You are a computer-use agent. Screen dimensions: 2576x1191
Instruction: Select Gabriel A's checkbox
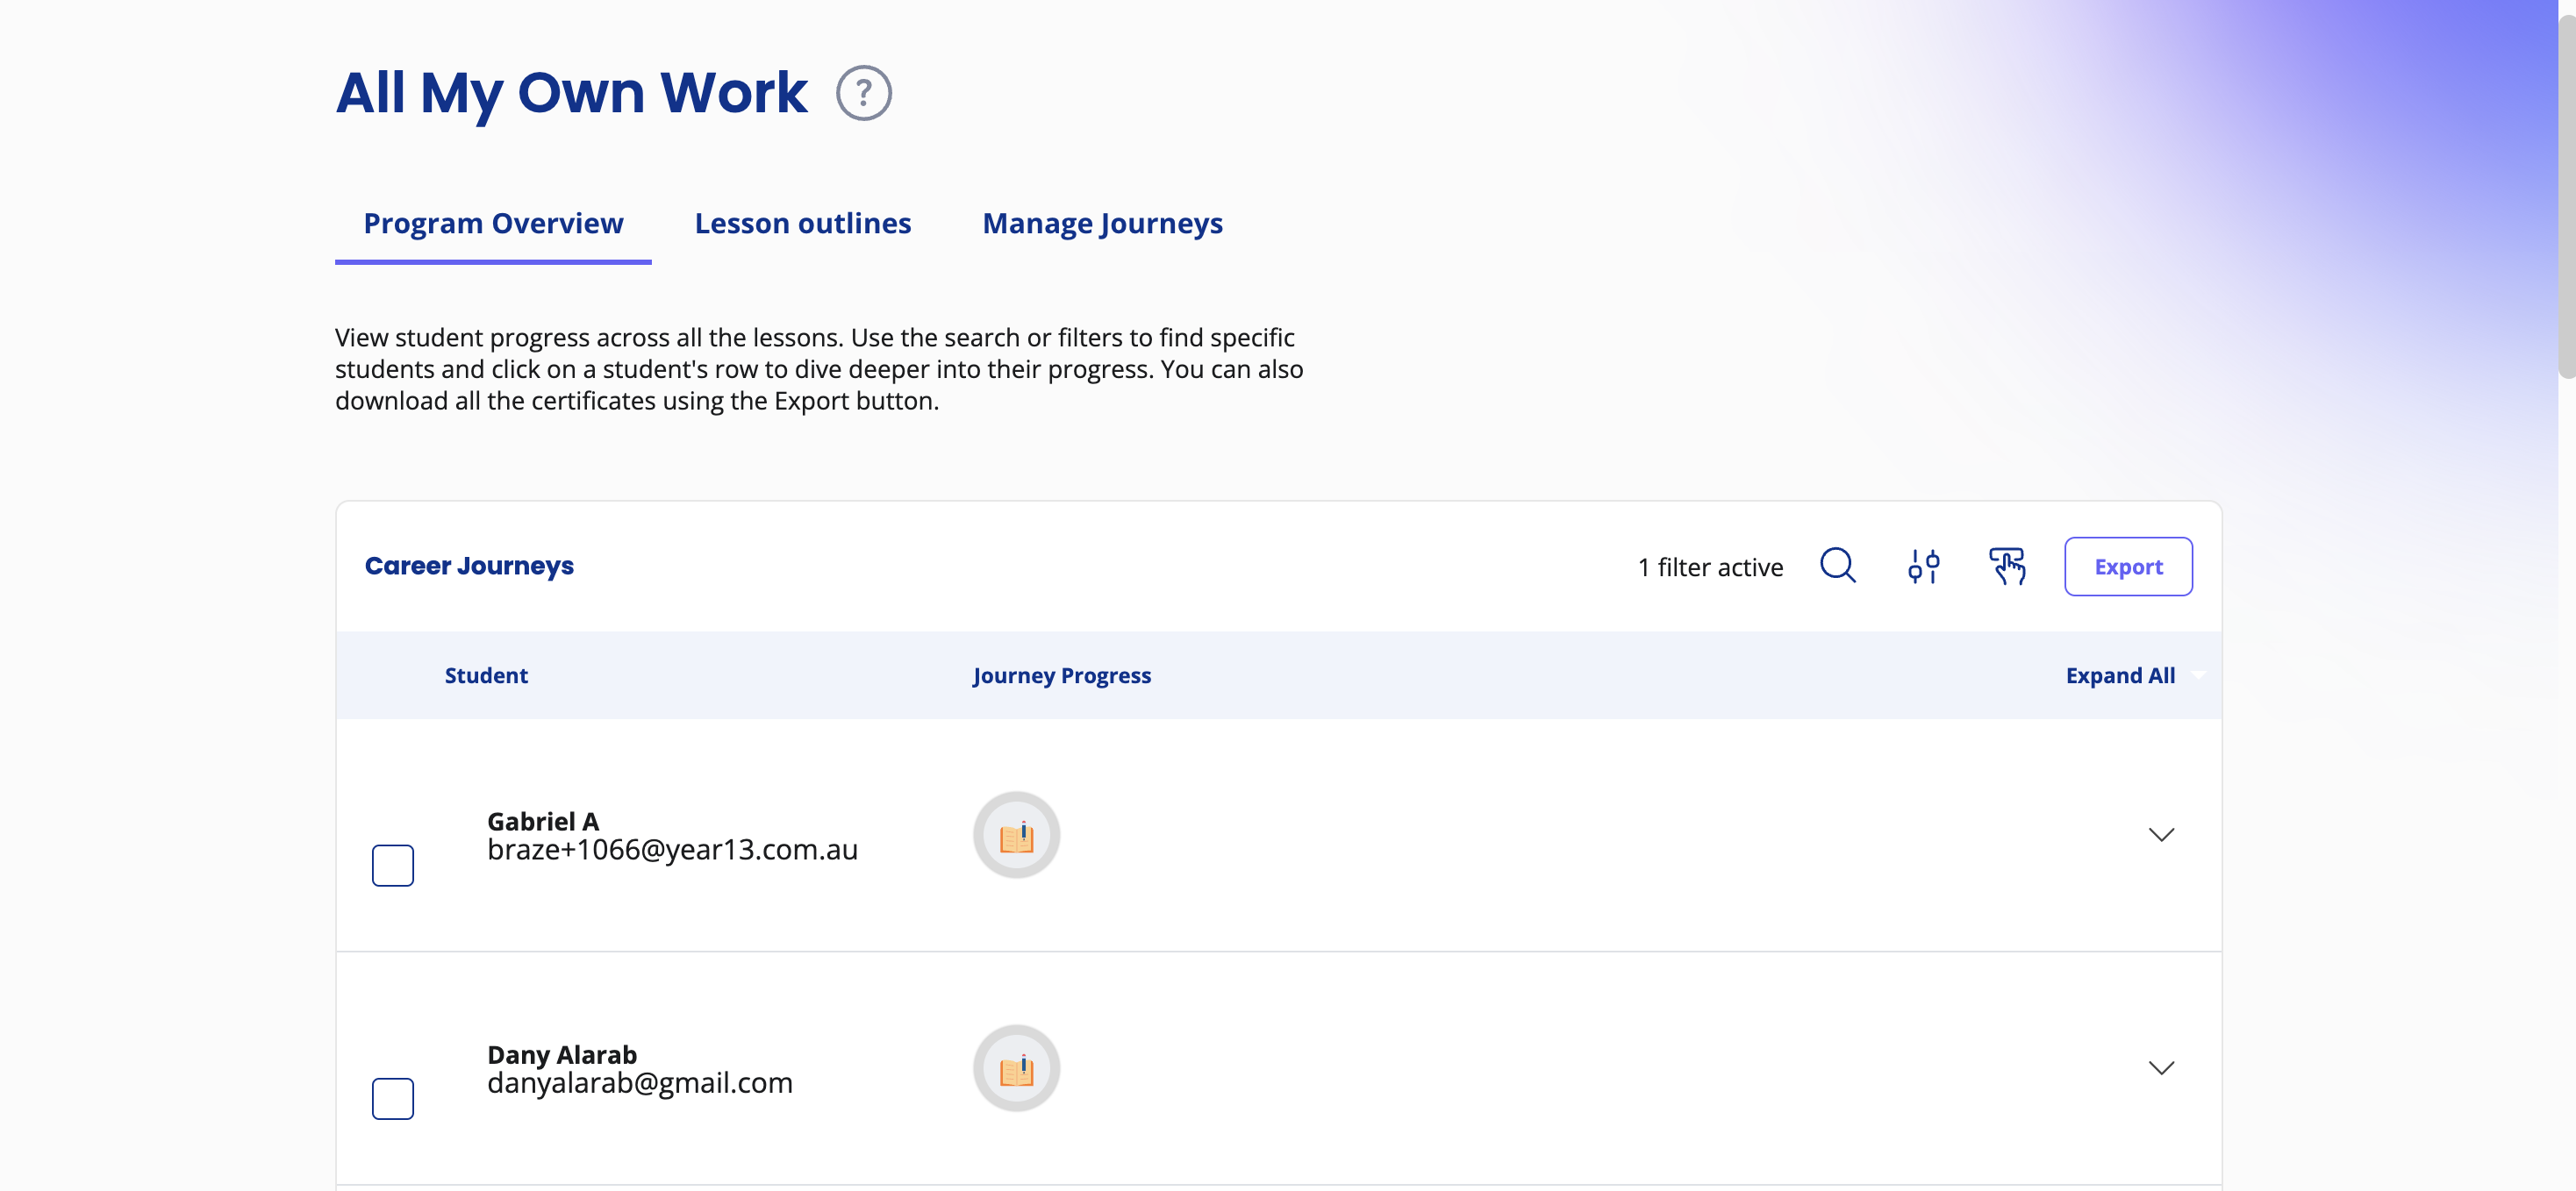393,865
